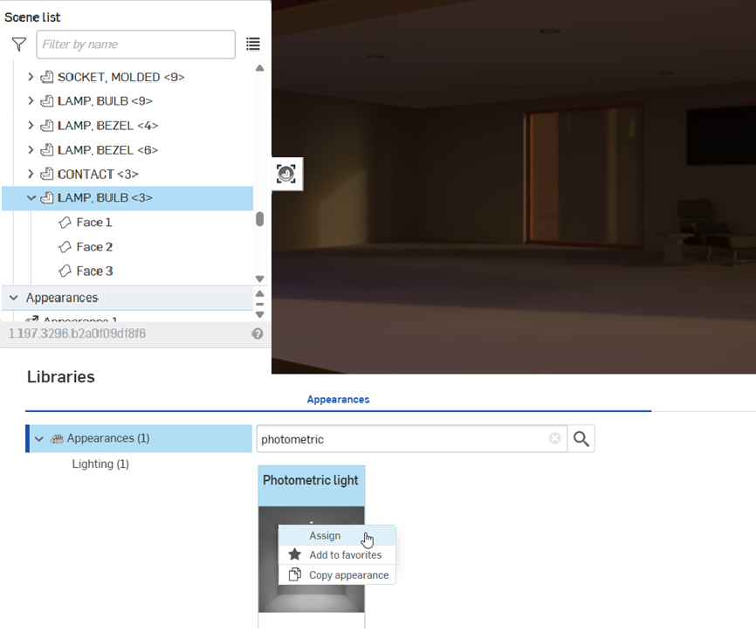Screen dimensions: 756x639
Task: Select Face 2 in the scene tree
Action: click(94, 247)
